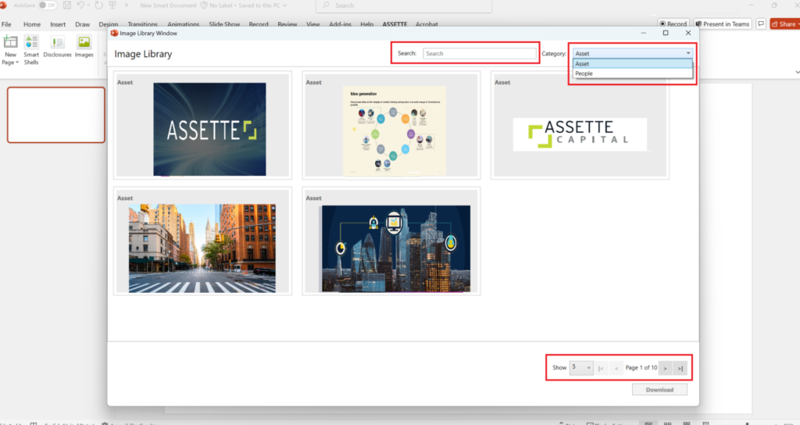Select the night skyline with icons image
This screenshot has height=425, width=800.
[396, 248]
